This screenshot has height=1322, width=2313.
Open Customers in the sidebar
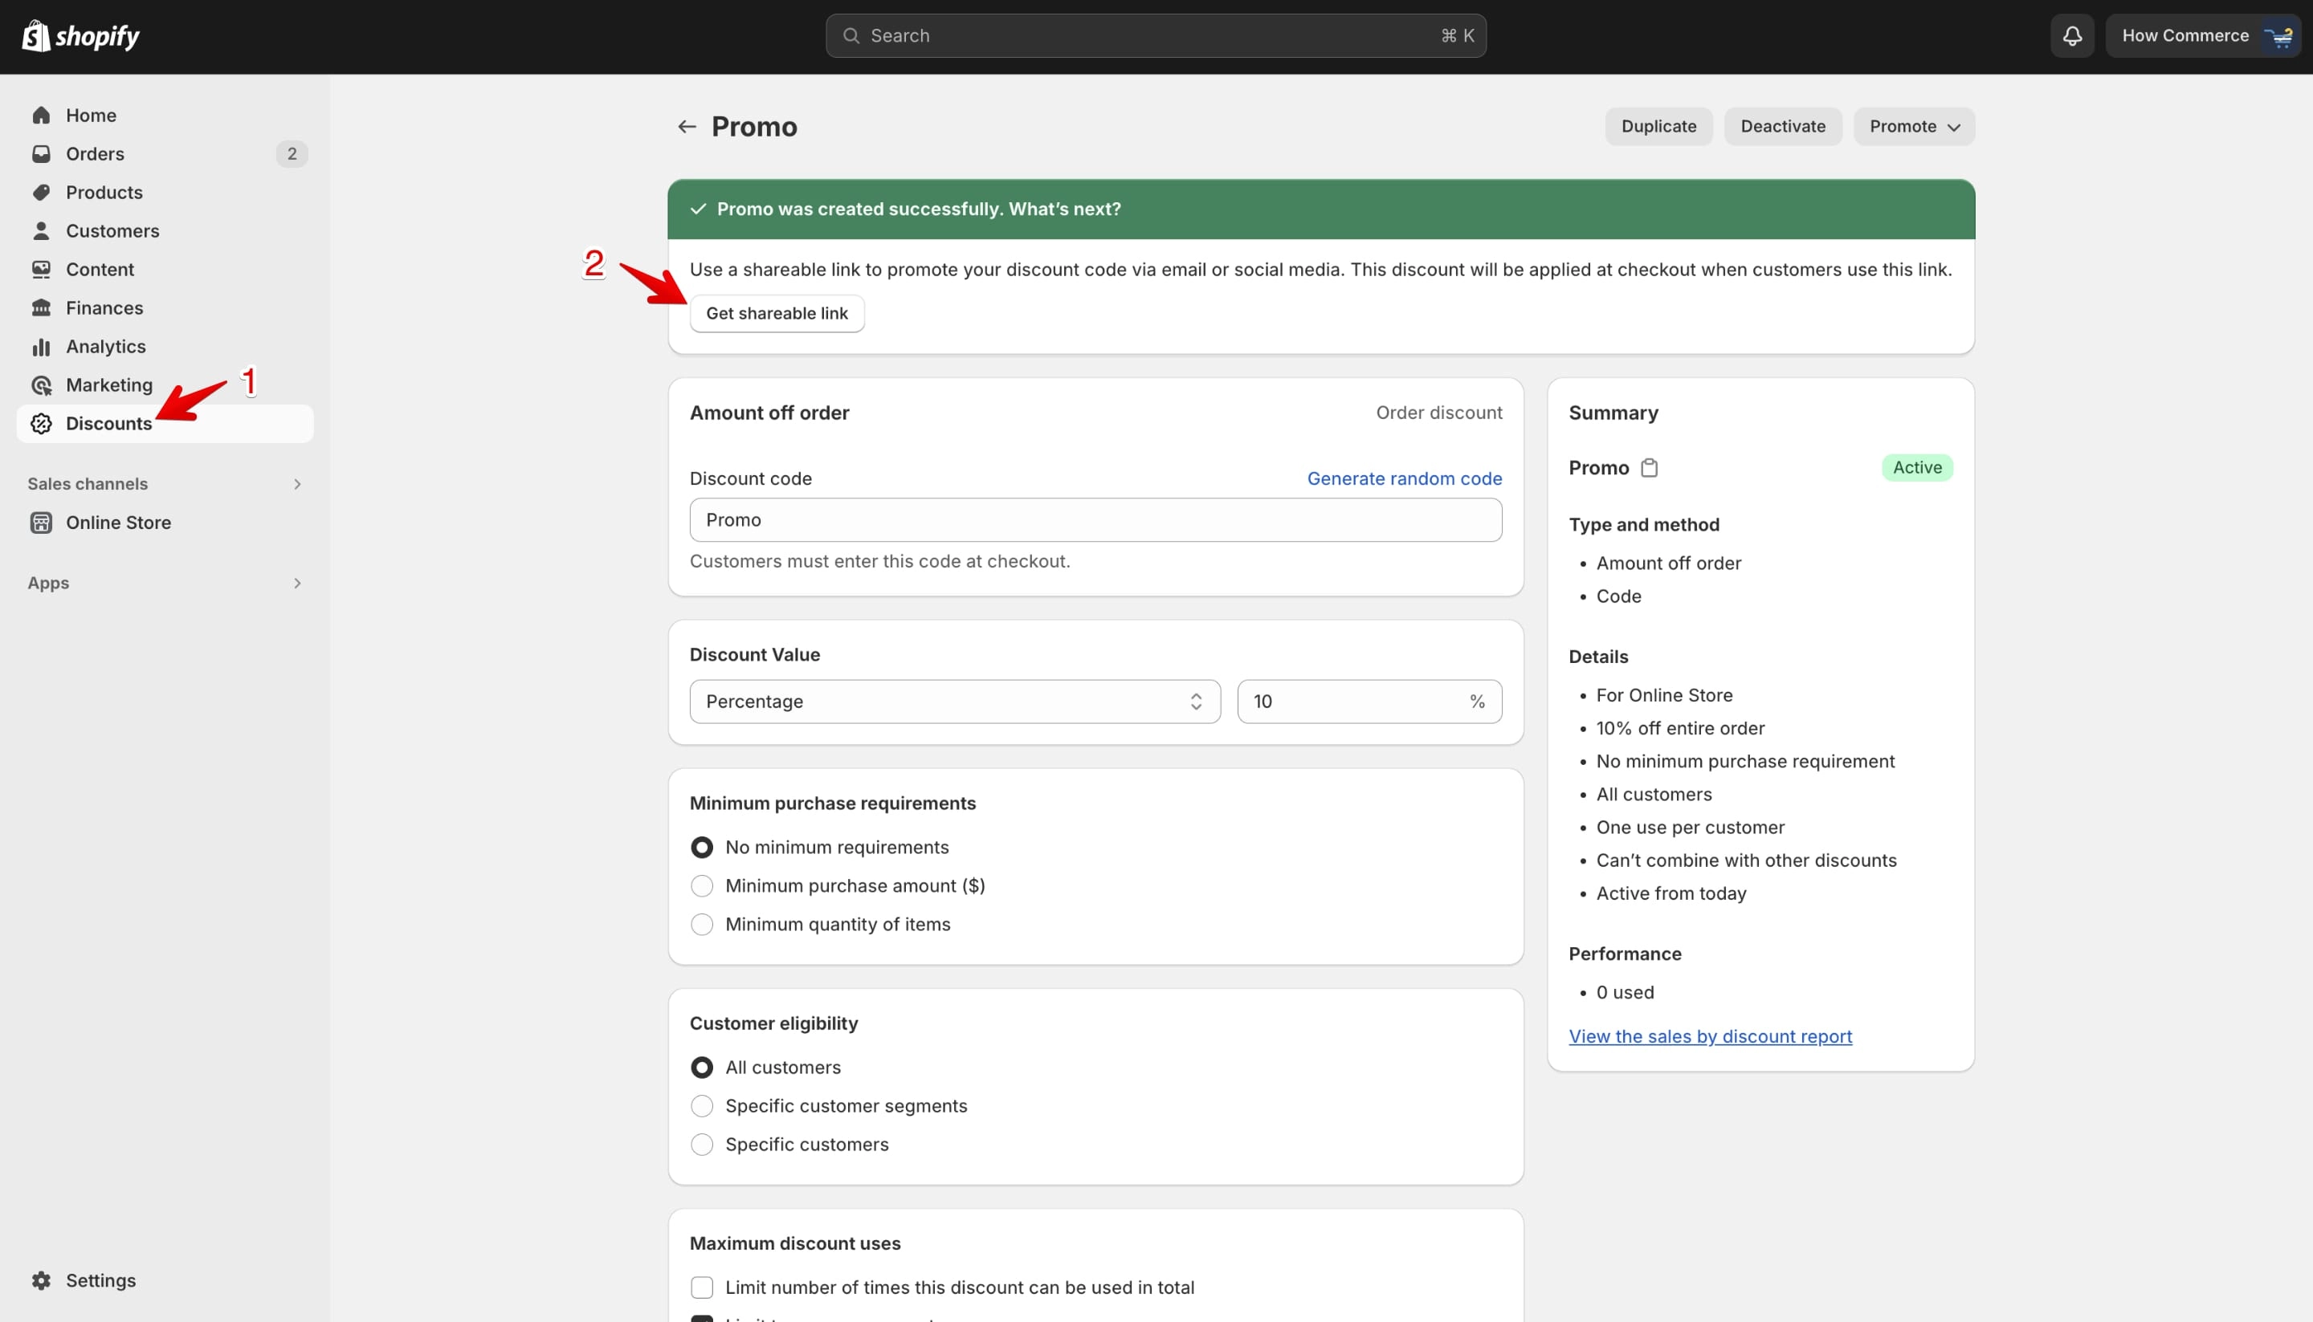165,230
